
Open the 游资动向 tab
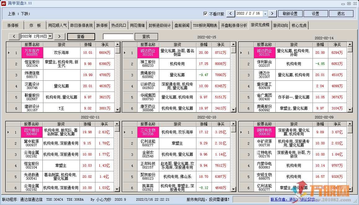click(x=280, y=25)
